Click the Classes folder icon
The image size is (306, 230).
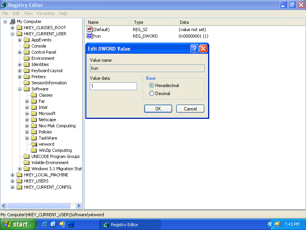click(x=34, y=95)
